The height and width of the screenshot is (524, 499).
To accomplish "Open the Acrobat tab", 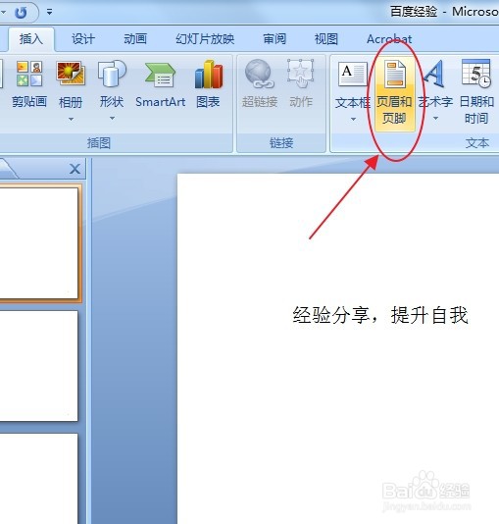I will click(x=389, y=39).
